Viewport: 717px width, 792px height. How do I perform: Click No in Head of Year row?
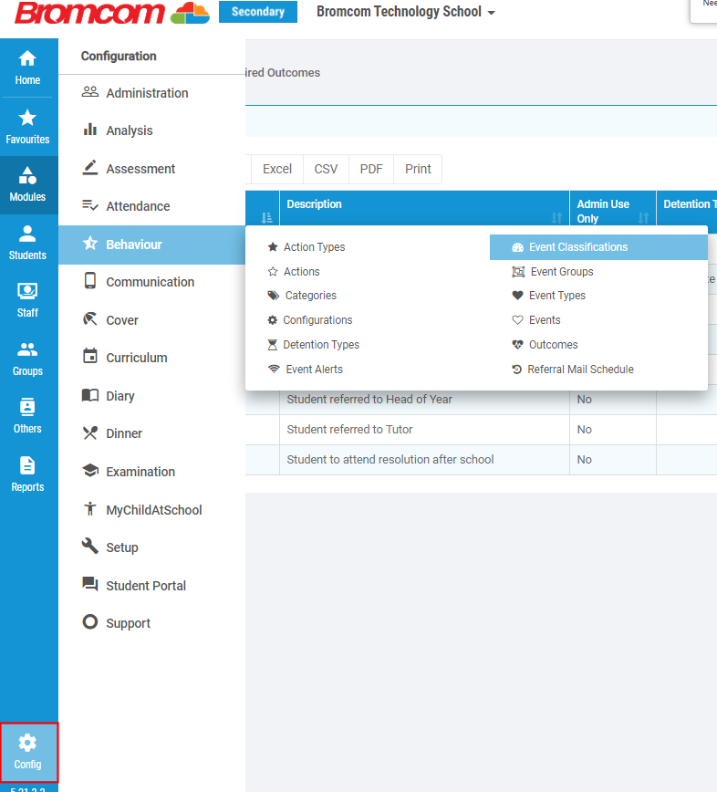584,399
